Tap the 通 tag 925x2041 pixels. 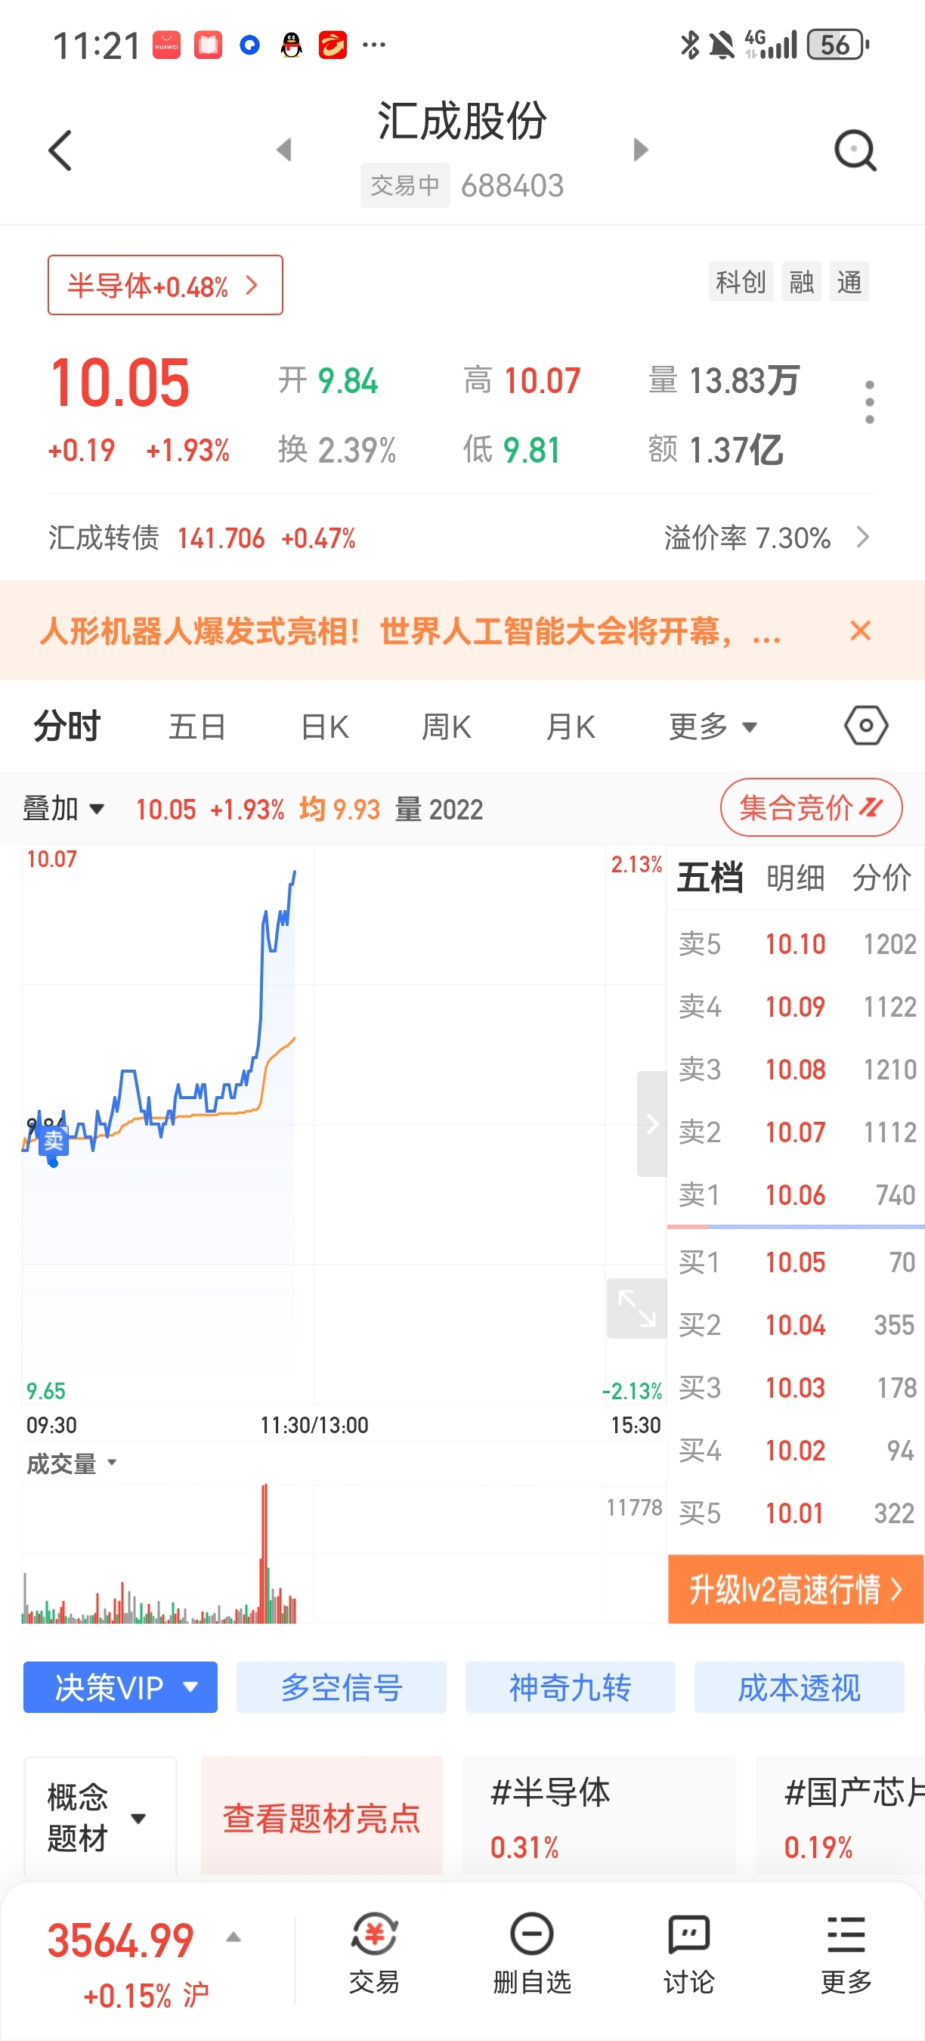tap(849, 281)
